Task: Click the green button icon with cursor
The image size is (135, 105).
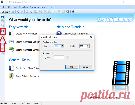Action: tap(11, 50)
